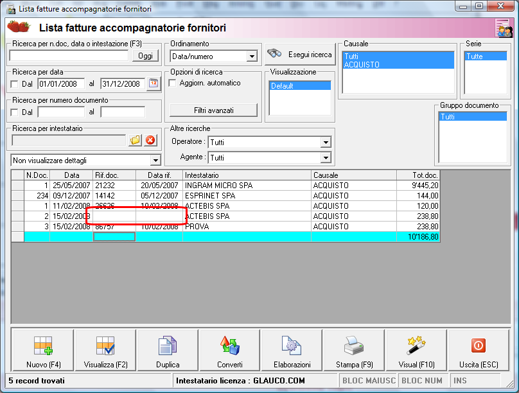Viewport: 519px width, 393px height.
Task: Click the 10'186,80 grand total cell
Action: point(418,236)
